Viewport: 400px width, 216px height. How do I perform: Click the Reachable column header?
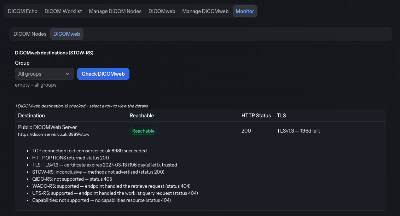pyautogui.click(x=141, y=116)
